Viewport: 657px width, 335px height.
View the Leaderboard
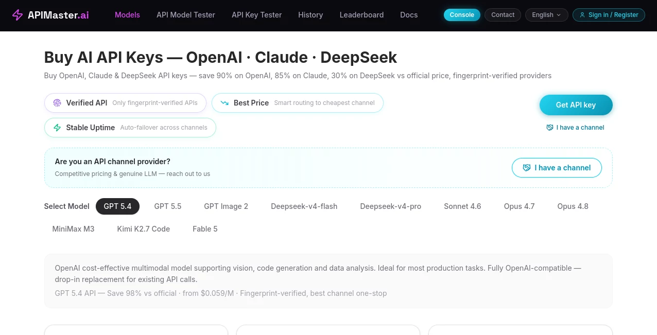coord(361,15)
